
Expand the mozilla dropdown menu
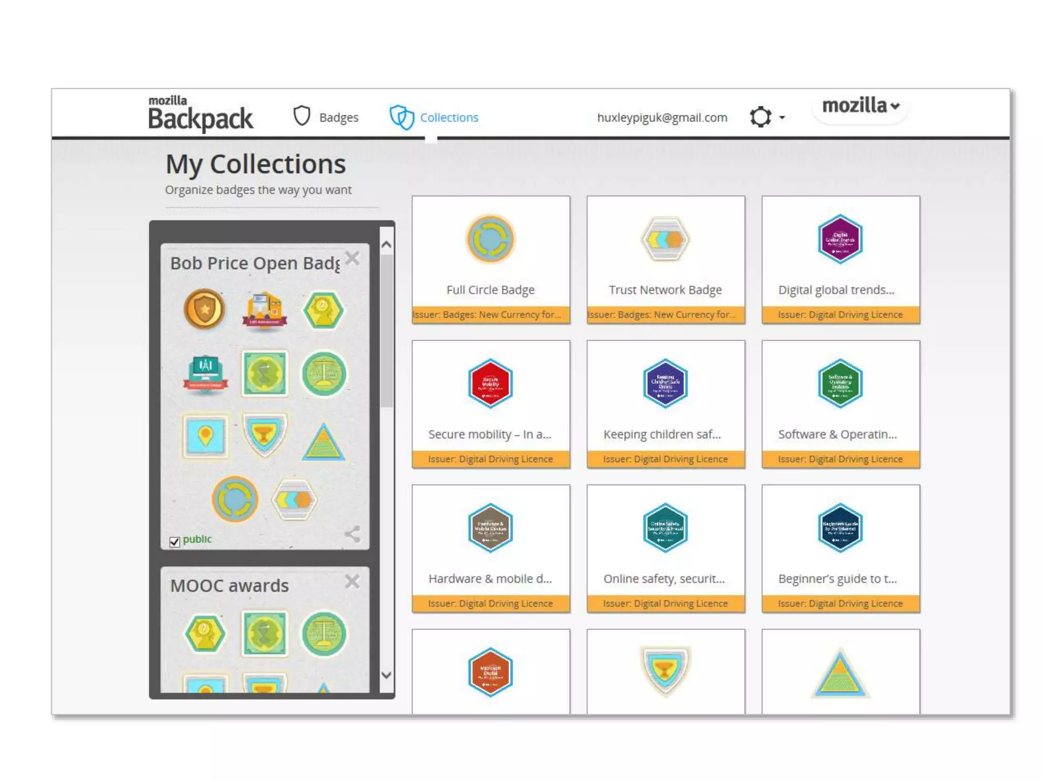click(860, 106)
